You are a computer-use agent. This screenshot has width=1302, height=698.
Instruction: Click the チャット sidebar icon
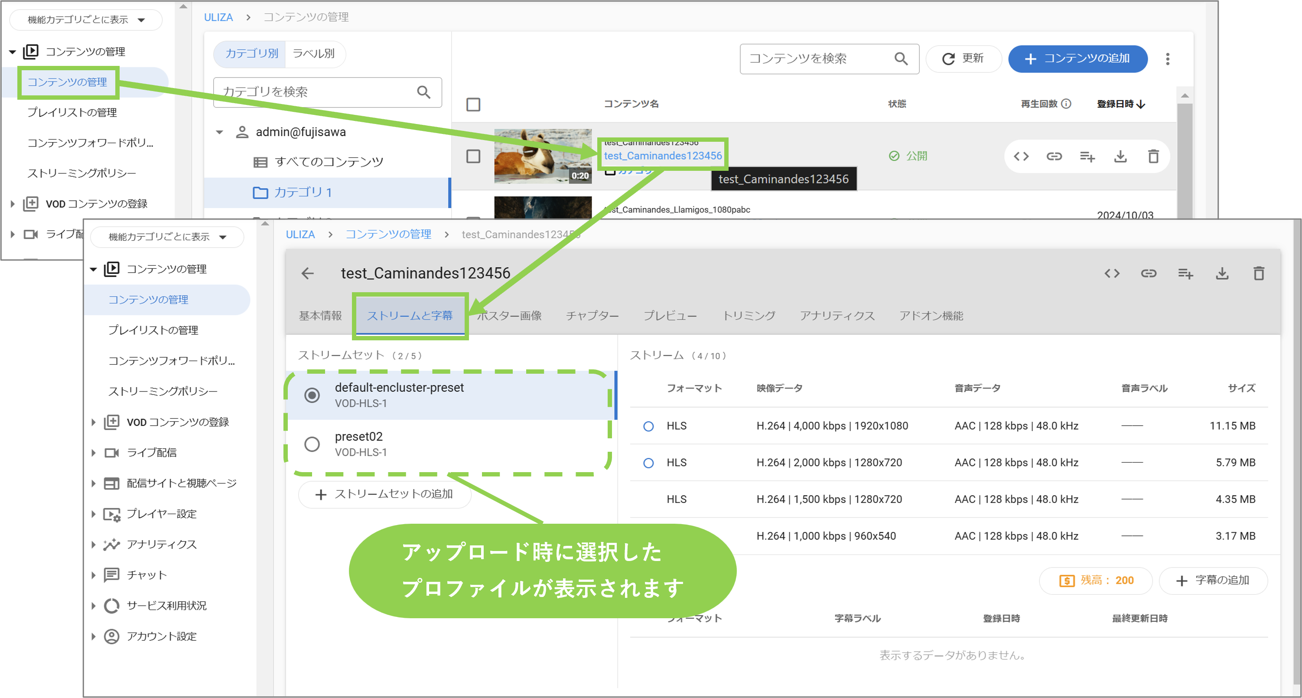[x=112, y=575]
